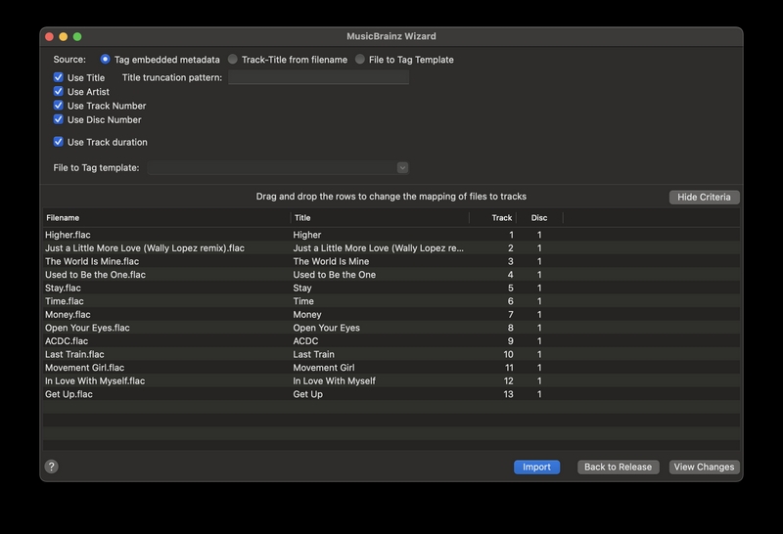Expand the File to Tag template dropdown
The image size is (783, 534).
[x=402, y=167]
